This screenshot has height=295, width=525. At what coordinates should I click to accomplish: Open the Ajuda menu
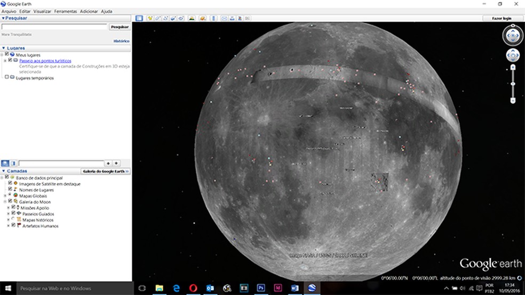[107, 11]
